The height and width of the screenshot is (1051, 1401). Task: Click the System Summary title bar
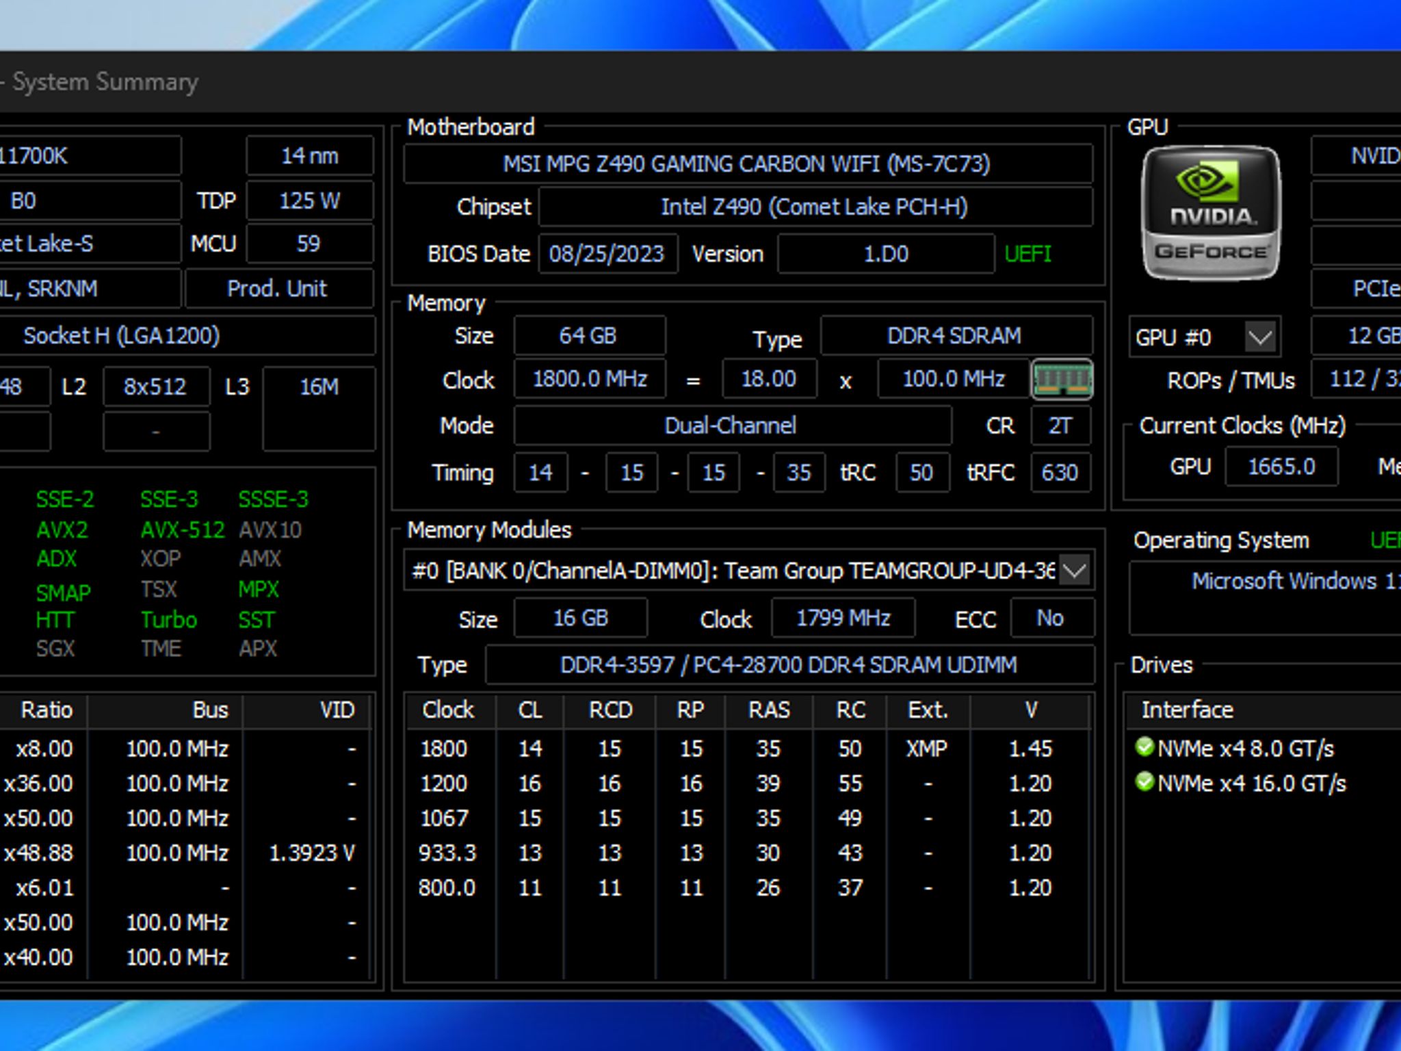point(700,81)
